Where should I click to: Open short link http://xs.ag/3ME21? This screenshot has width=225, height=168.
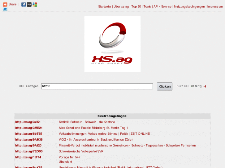pyautogui.click(x=29, y=128)
